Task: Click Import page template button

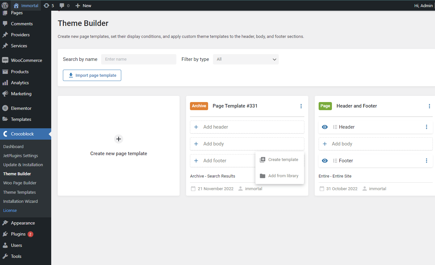Action: pyautogui.click(x=92, y=75)
